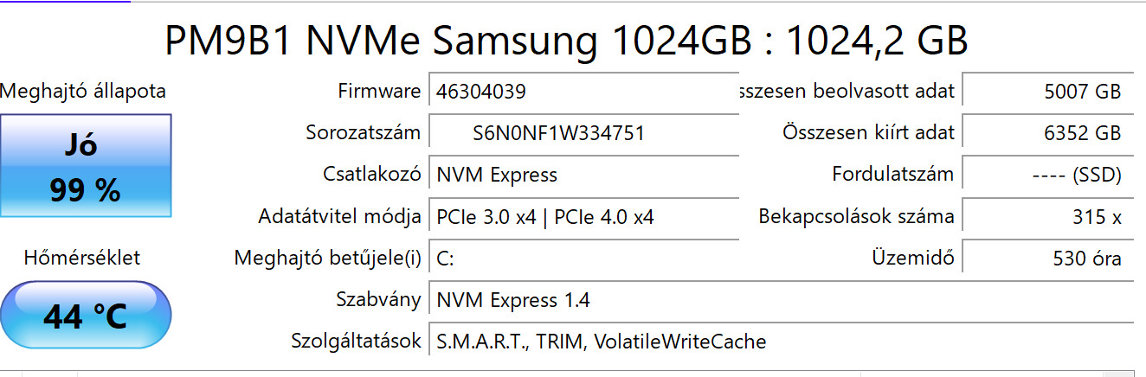This screenshot has height=377, width=1146.
Task: Click the drive letter field showing C:
Action: pos(583,258)
